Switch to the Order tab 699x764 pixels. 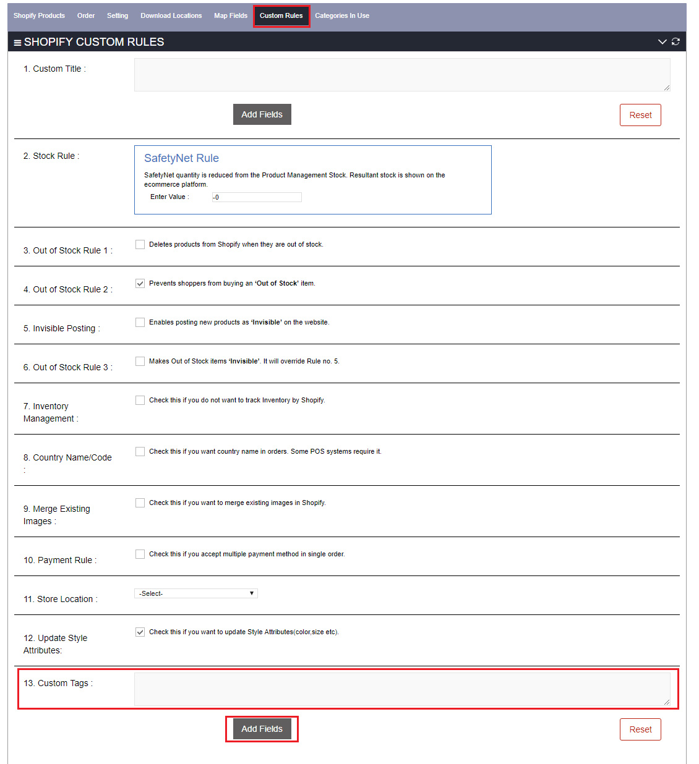[x=86, y=15]
